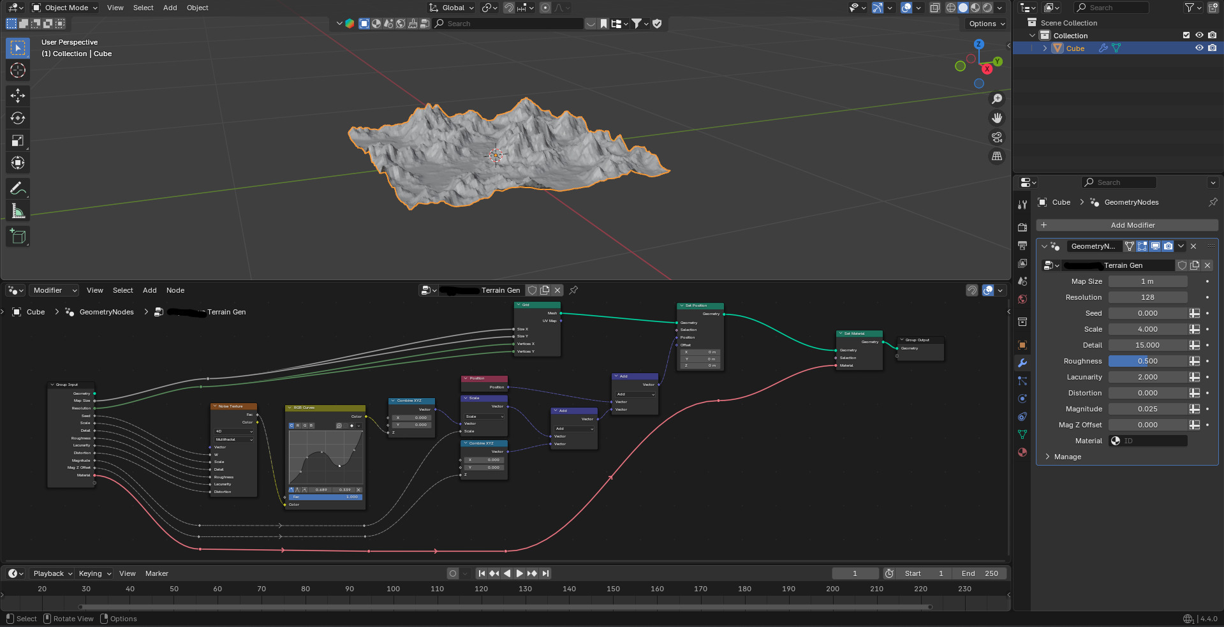Image resolution: width=1224 pixels, height=627 pixels.
Task: Adjust the Roughness slider
Action: coord(1147,361)
